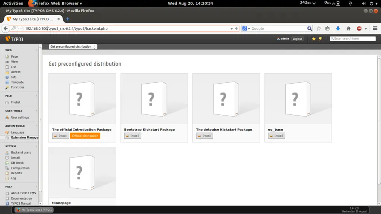Open the Access module icon
The height and width of the screenshot is (214, 381).
[x=7, y=72]
